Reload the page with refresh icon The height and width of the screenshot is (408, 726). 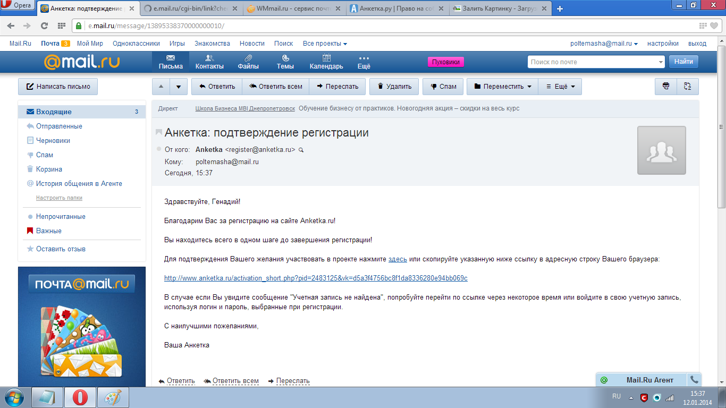click(x=45, y=25)
